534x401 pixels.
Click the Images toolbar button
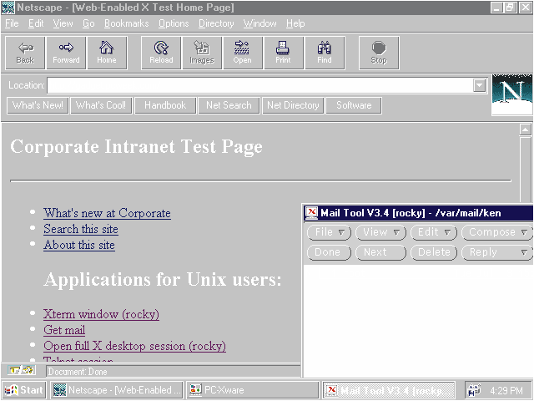click(202, 53)
